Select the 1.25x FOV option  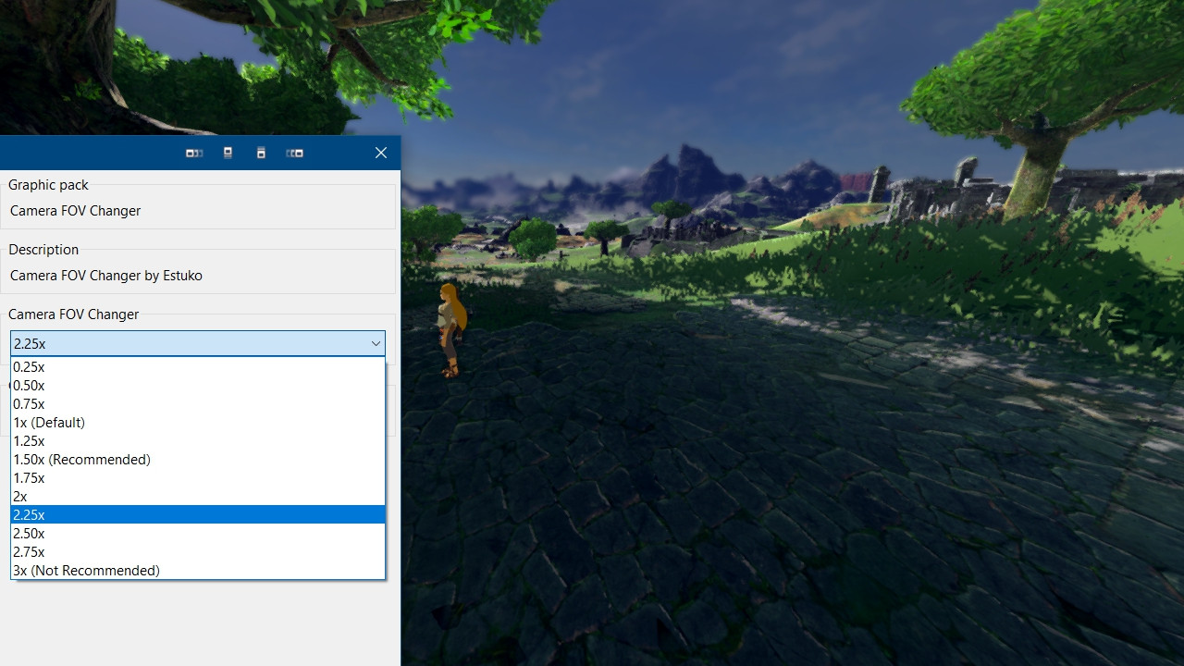[x=29, y=440]
